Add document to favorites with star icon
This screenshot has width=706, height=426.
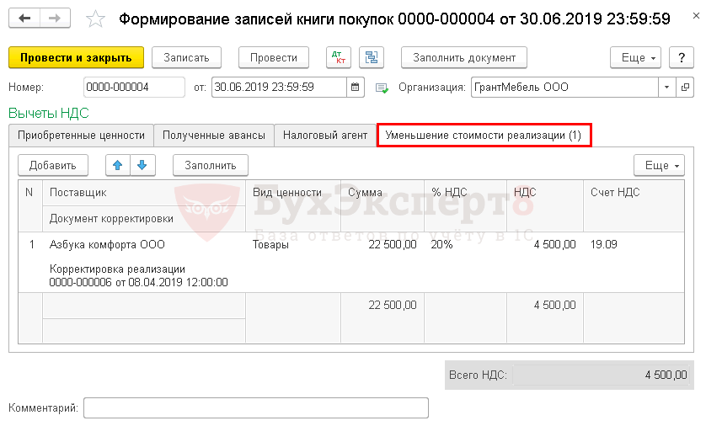pyautogui.click(x=95, y=19)
